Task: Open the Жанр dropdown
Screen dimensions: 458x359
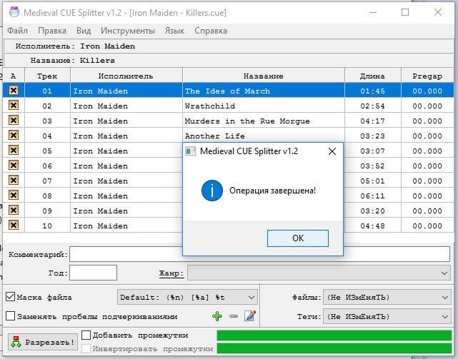Action: pos(319,273)
